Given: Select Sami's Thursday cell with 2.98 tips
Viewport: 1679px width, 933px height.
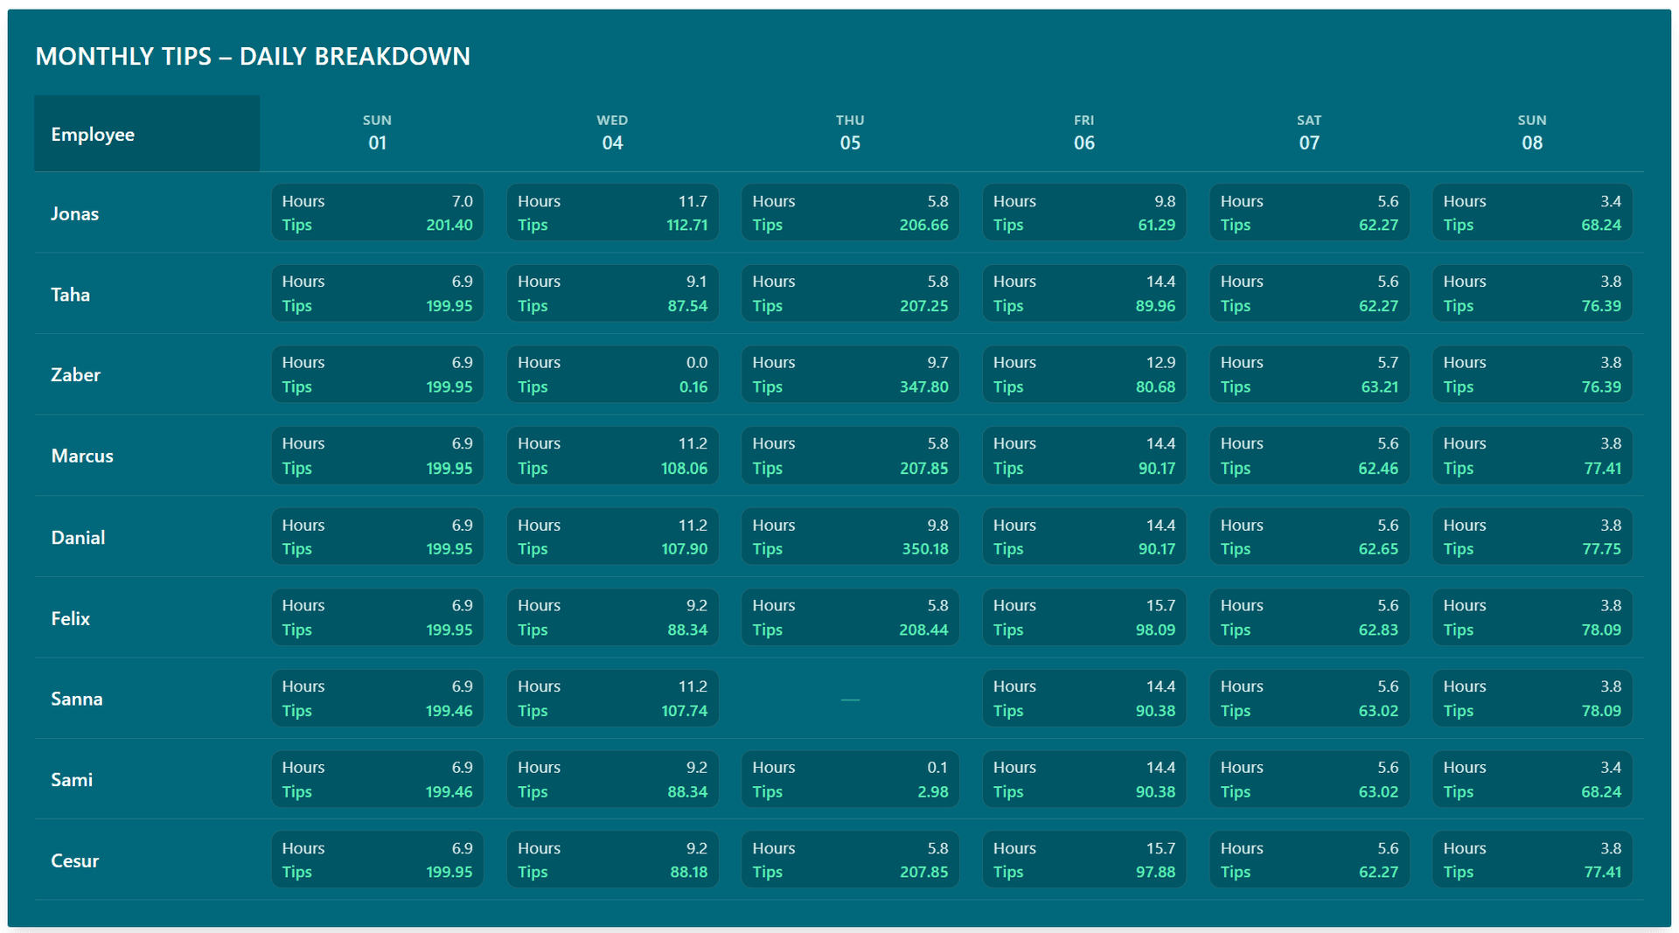Looking at the screenshot, I should click(x=849, y=779).
